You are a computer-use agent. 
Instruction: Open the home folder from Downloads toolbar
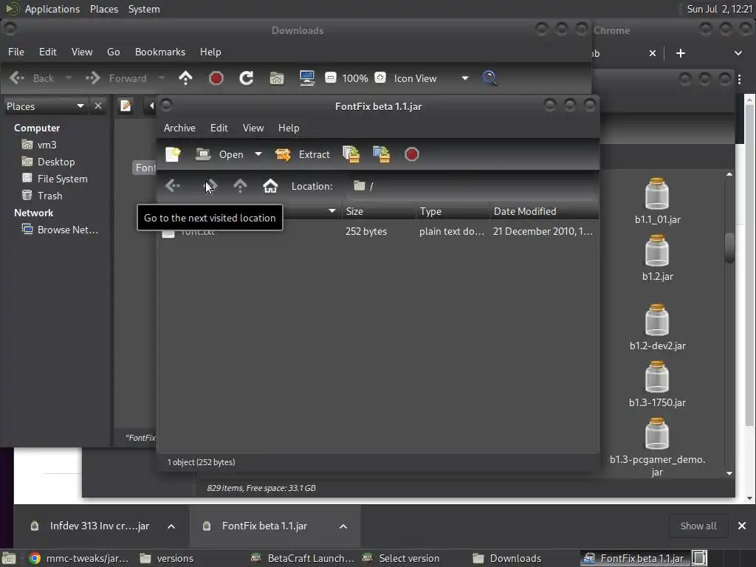tap(277, 78)
